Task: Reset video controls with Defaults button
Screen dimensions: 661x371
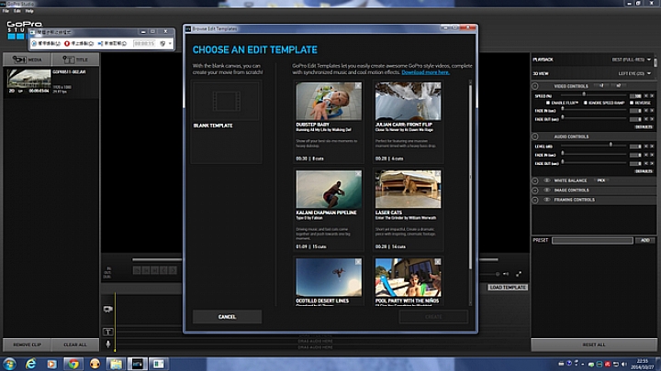Action: pos(644,126)
